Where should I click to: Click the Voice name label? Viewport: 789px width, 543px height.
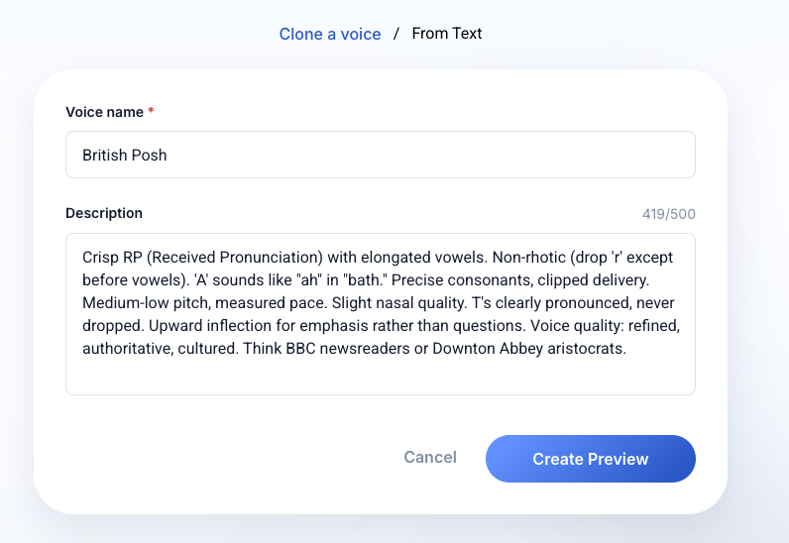pyautogui.click(x=104, y=112)
